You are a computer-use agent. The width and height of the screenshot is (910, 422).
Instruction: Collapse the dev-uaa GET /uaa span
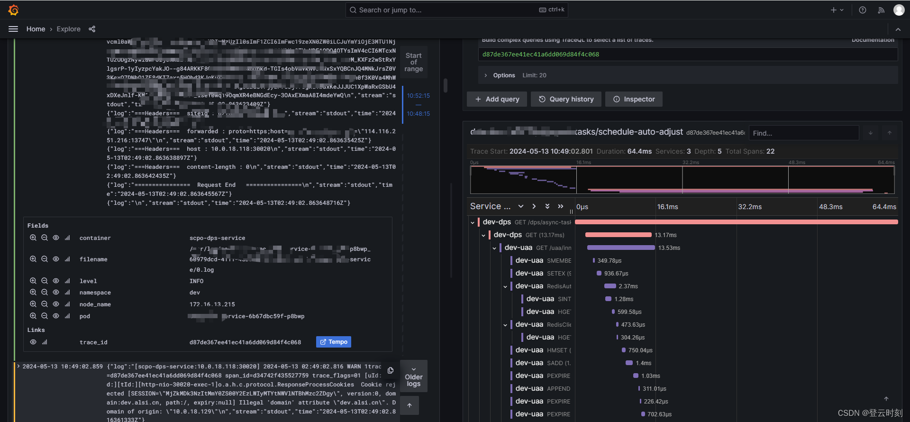(494, 248)
